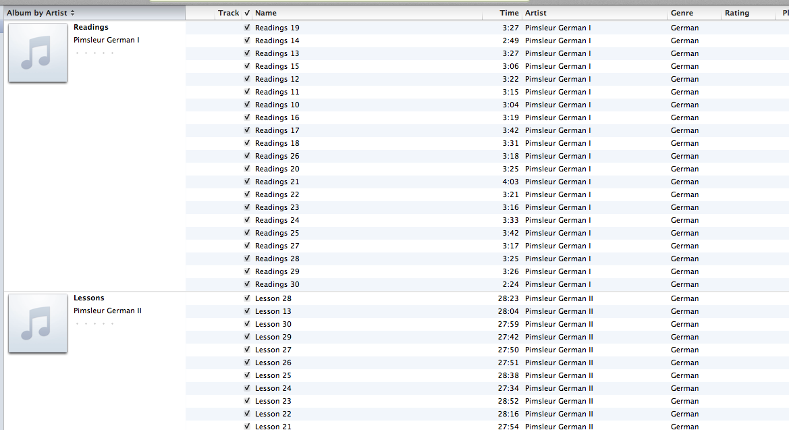Click the 2:24 time of Readings 30
This screenshot has width=789, height=430.
510,284
